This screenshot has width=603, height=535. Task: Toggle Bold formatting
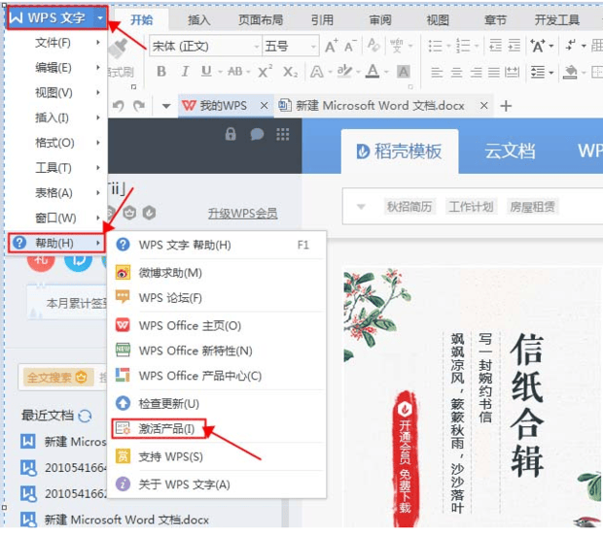[161, 72]
